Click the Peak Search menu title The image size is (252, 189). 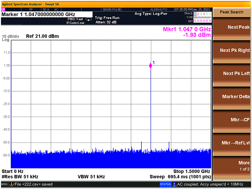tap(232, 12)
